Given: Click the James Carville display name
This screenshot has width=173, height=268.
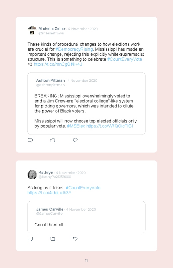Looking at the screenshot, I should 50,209.
